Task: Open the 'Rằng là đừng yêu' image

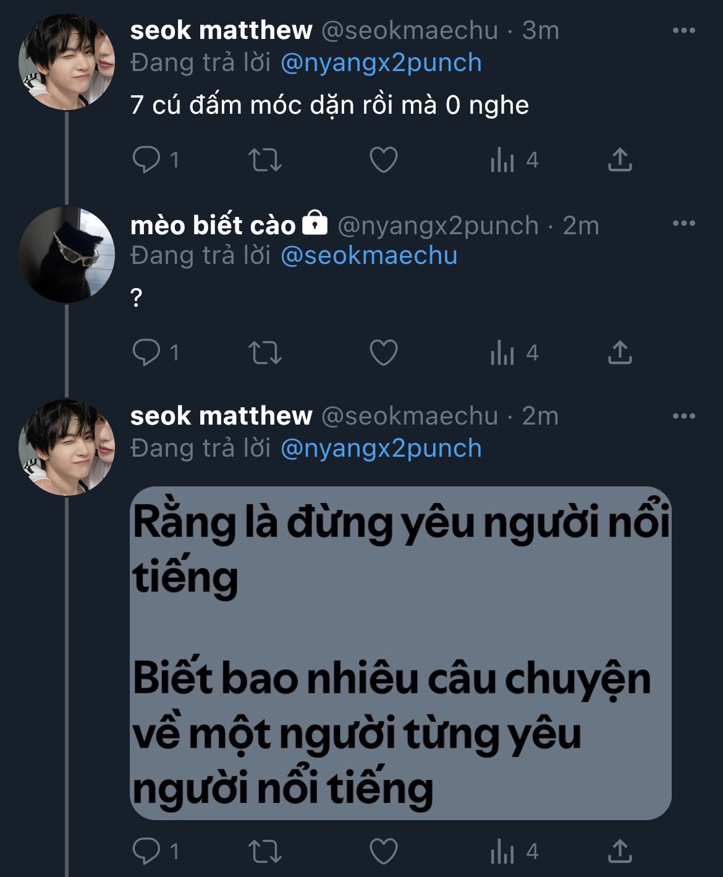Action: [x=400, y=653]
